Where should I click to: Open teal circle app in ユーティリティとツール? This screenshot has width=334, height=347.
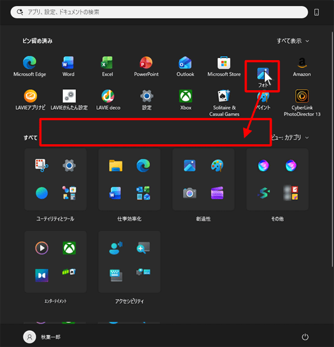[42, 193]
